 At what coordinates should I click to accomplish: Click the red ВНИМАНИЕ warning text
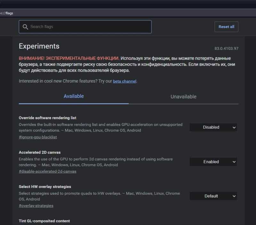(x=69, y=58)
